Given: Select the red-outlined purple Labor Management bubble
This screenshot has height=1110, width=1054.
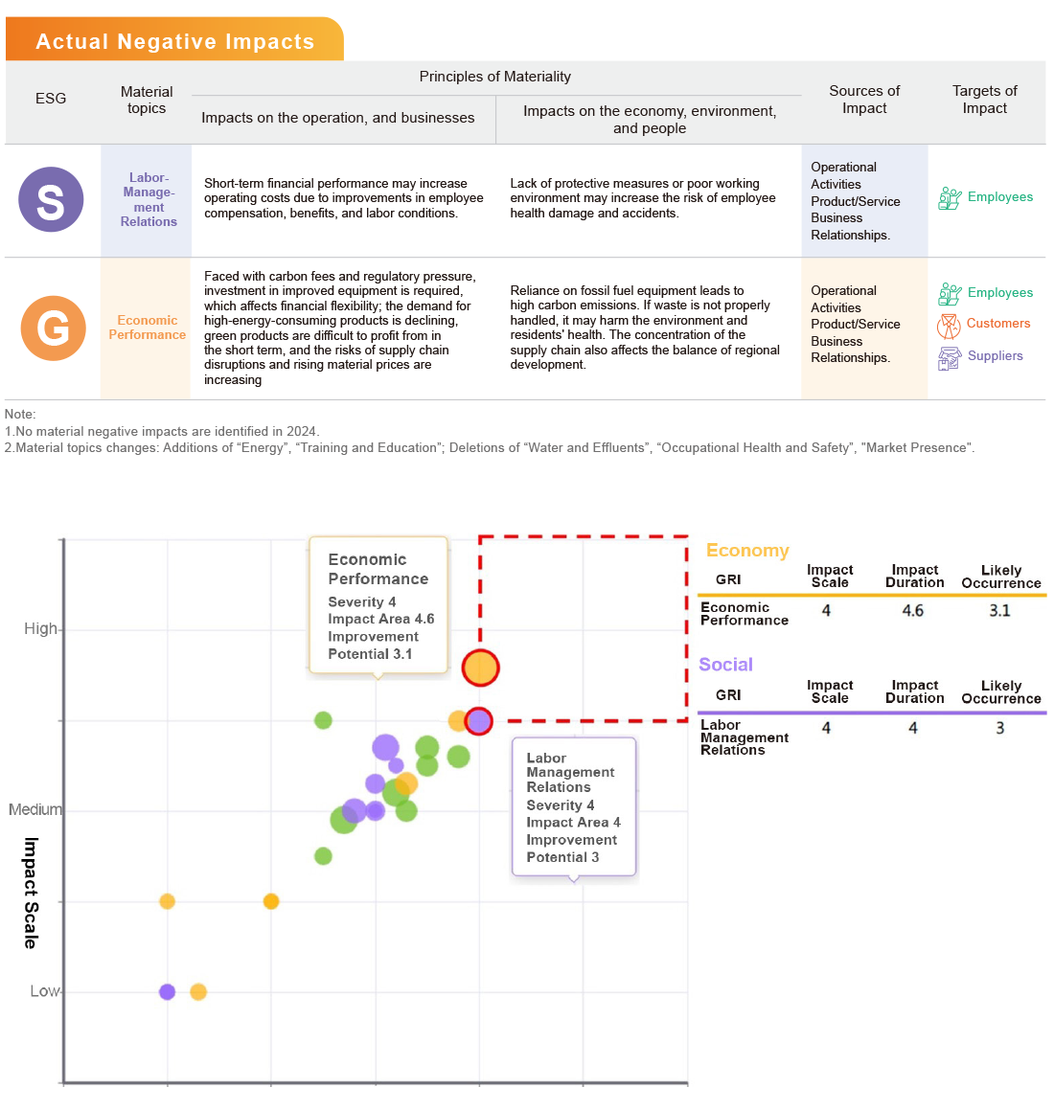Looking at the screenshot, I should [x=479, y=721].
